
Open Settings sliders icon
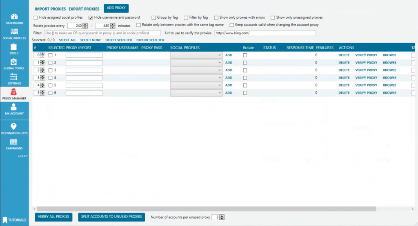(14, 77)
